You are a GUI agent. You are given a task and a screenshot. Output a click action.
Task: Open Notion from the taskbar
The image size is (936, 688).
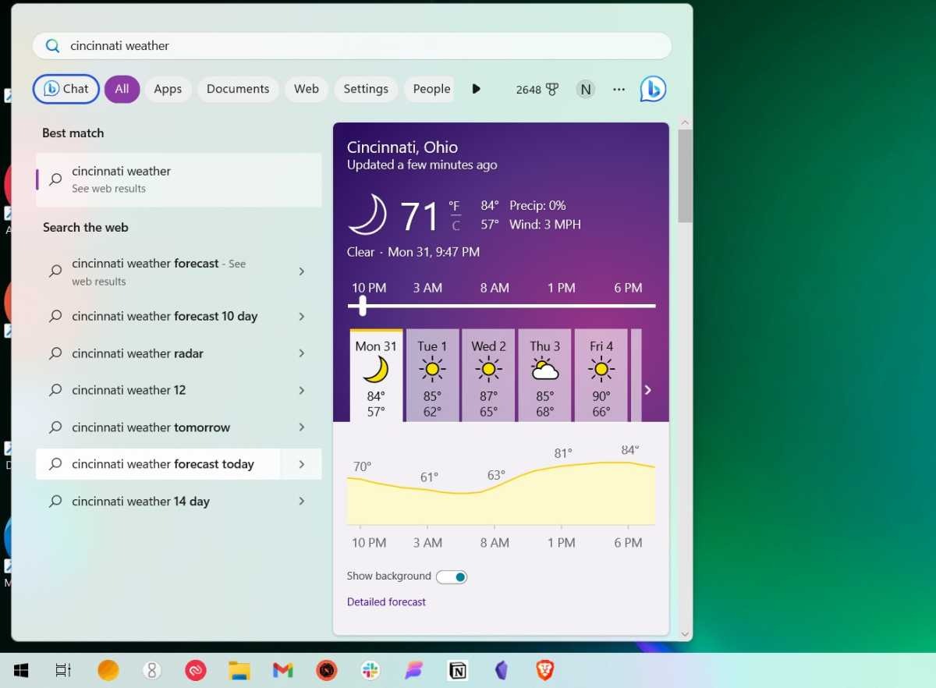[457, 669]
